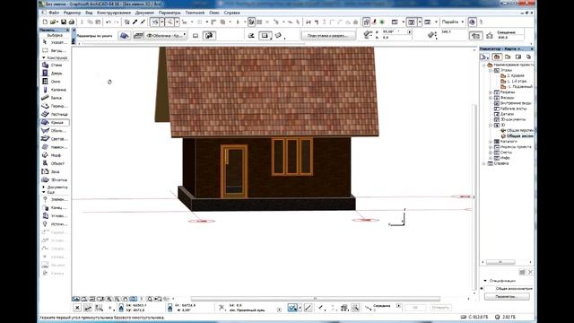Toggle Publisher Sets tab in Navigator

(x=528, y=57)
